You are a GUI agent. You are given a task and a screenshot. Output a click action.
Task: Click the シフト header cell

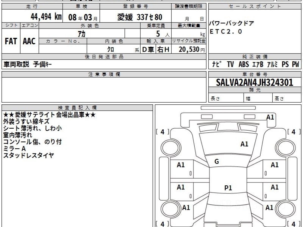pyautogui.click(x=11, y=25)
